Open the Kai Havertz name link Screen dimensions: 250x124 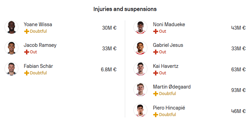tap(166, 66)
